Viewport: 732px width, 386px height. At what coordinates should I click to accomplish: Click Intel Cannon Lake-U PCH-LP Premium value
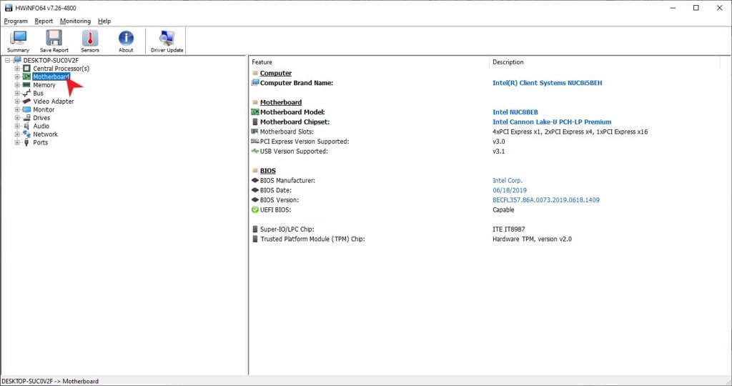(552, 122)
